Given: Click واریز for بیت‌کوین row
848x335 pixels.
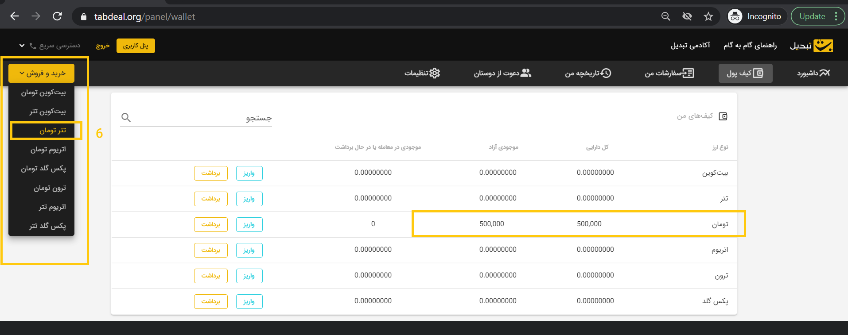Looking at the screenshot, I should pos(249,173).
